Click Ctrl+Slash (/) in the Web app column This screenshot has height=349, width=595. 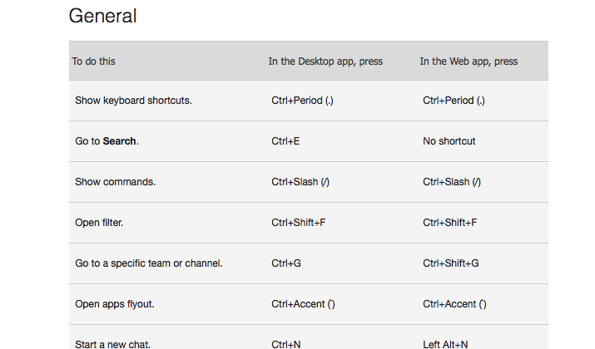(x=452, y=182)
